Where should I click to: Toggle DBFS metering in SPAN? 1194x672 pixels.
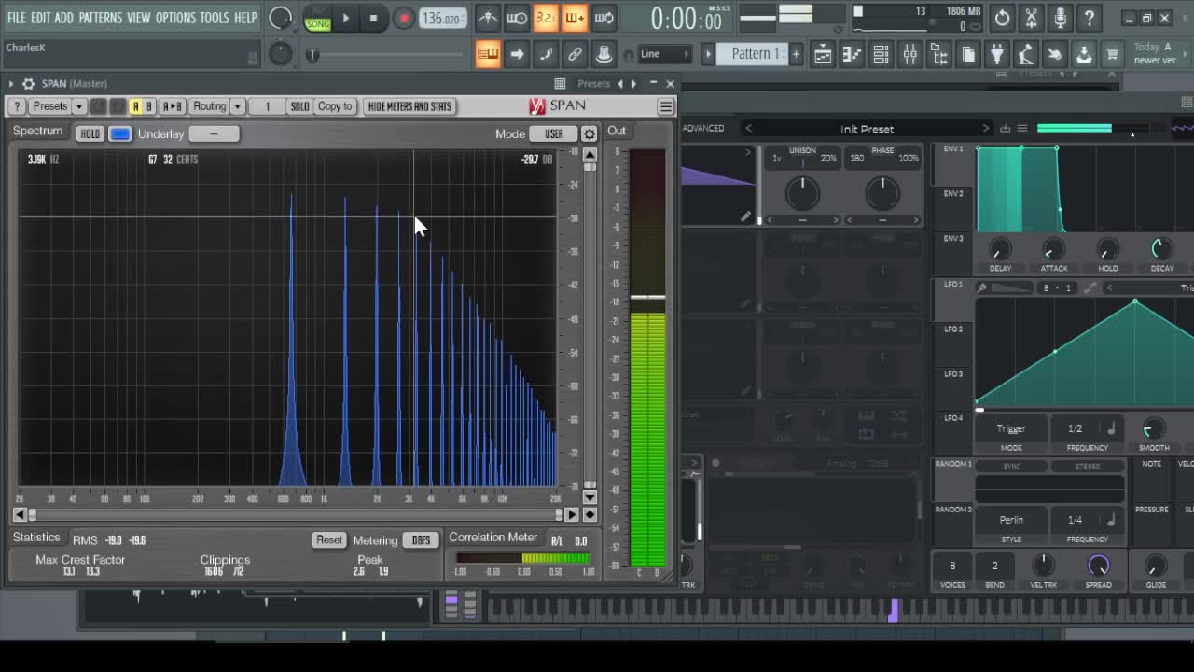click(421, 540)
